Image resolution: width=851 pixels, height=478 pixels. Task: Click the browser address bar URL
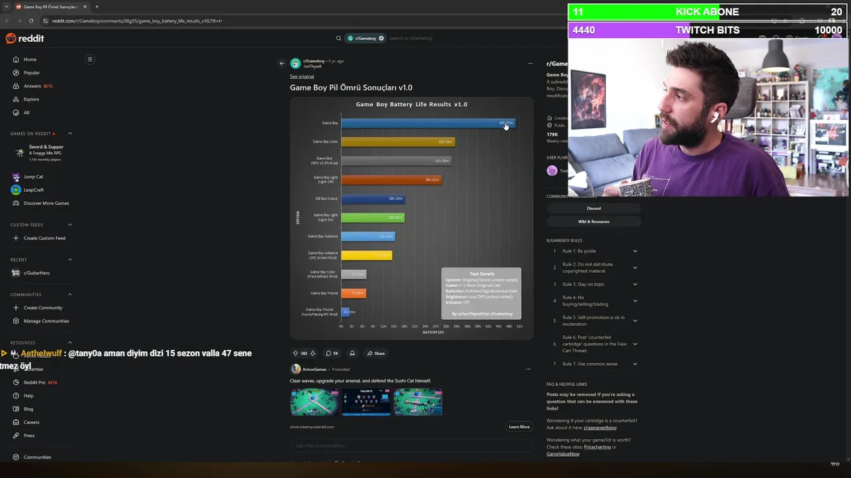(136, 21)
